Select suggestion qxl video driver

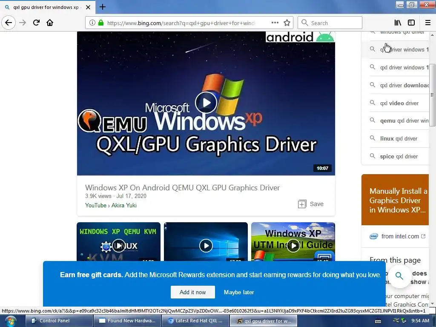[399, 103]
